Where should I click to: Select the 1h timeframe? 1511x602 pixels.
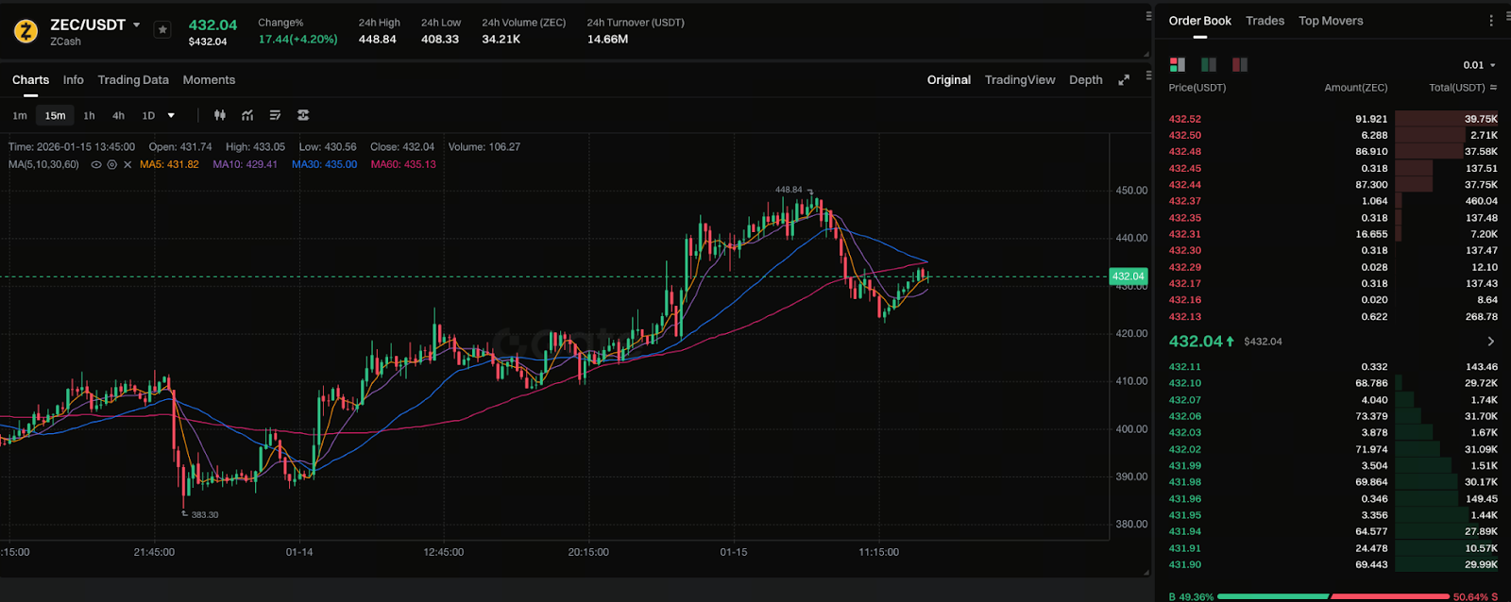coord(89,115)
